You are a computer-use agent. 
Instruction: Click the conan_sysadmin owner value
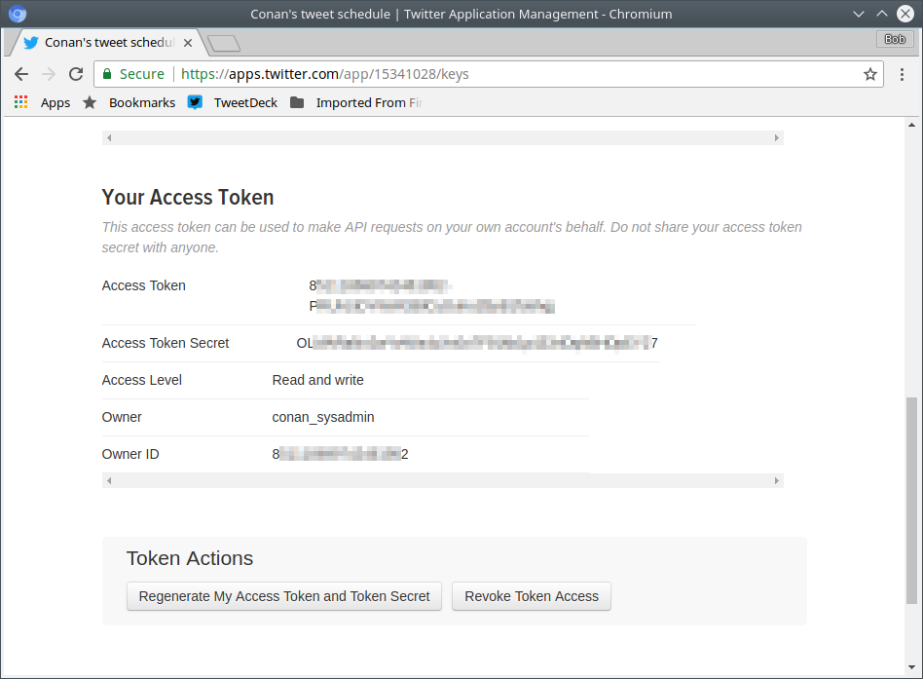click(323, 417)
